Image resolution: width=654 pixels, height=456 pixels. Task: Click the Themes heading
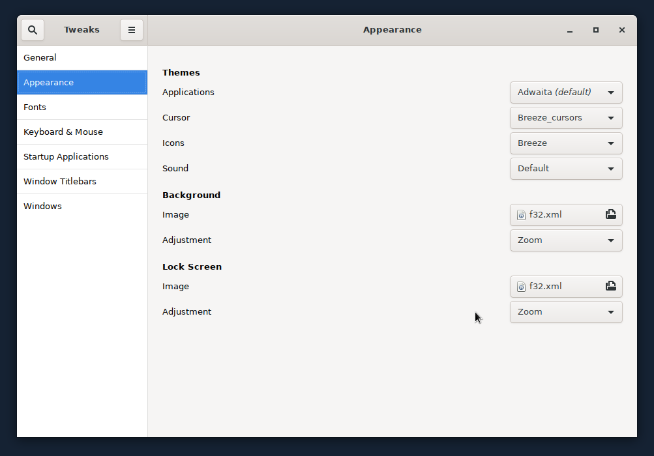(181, 72)
